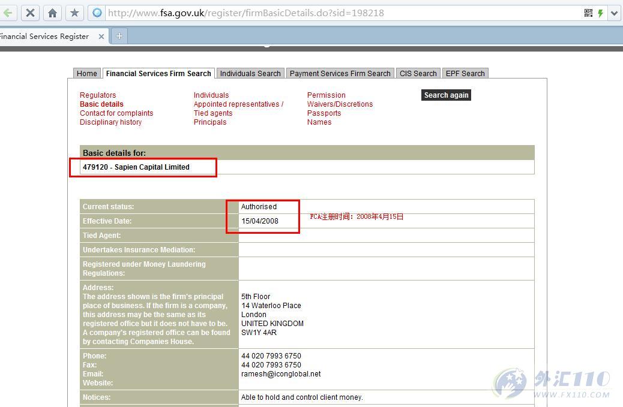Viewport: 623px width, 407px height.
Task: Open the EPF Search tab
Action: (x=465, y=73)
